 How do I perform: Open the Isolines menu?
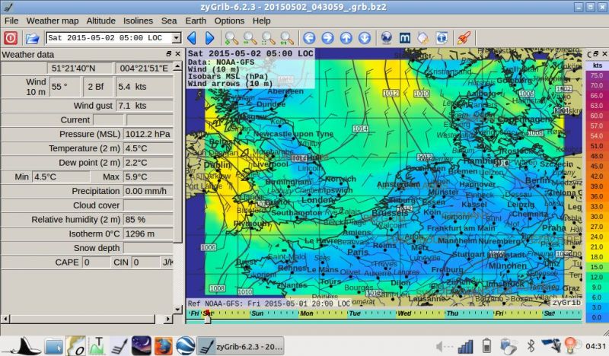pos(138,21)
